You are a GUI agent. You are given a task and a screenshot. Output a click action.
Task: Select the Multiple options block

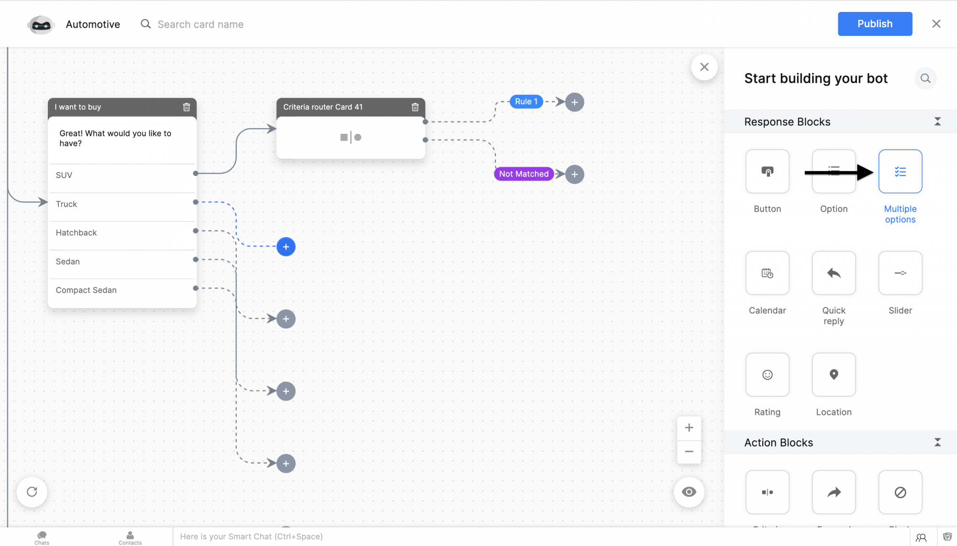coord(900,171)
